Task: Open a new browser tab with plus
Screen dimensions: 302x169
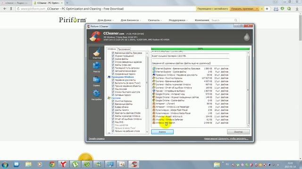Action: pos(67,3)
